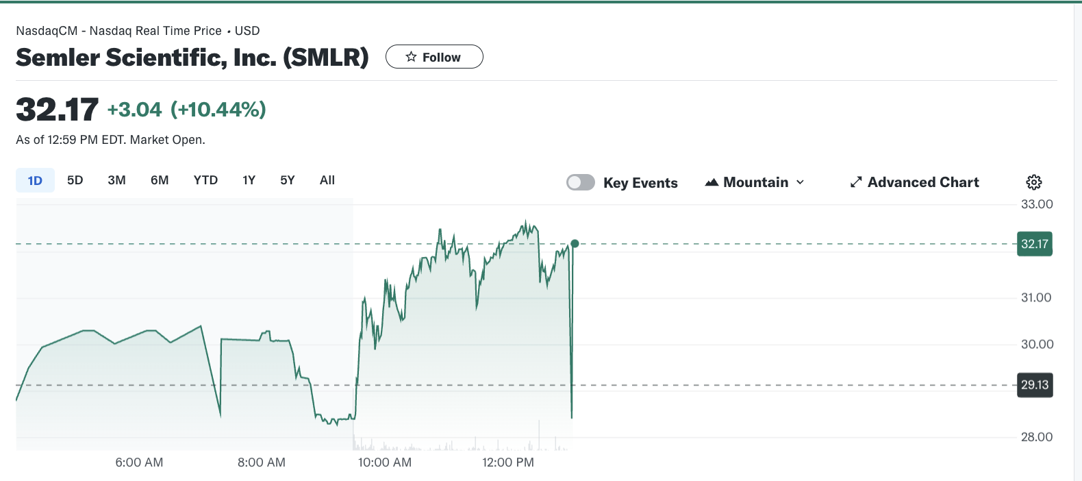The width and height of the screenshot is (1082, 481).
Task: Open the Advanced Chart link
Action: click(915, 182)
